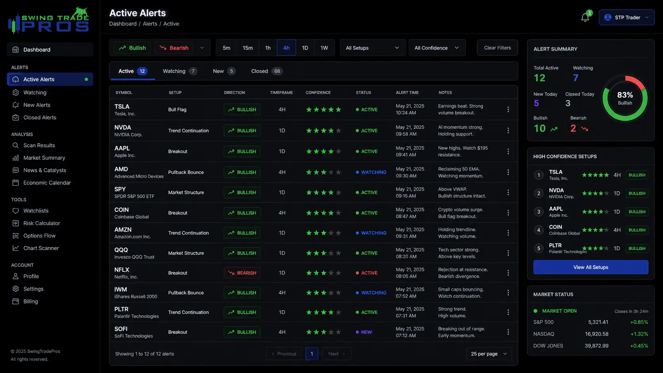Open the STP Trader account menu
This screenshot has width=663, height=373.
[627, 17]
